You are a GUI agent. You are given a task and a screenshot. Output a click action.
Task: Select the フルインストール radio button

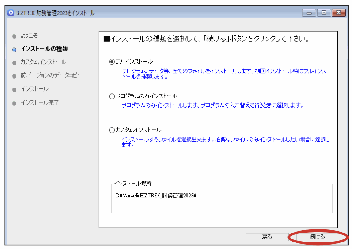click(112, 62)
